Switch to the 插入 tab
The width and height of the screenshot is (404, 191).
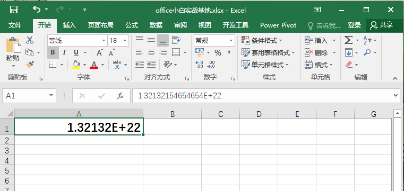coord(70,25)
